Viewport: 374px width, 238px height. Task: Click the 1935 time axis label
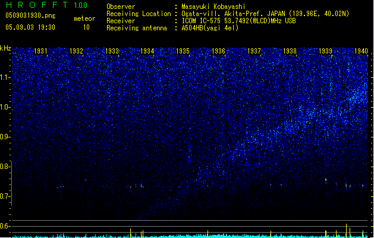pos(183,51)
